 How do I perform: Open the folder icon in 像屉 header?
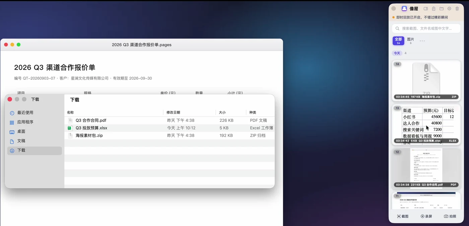442,9
